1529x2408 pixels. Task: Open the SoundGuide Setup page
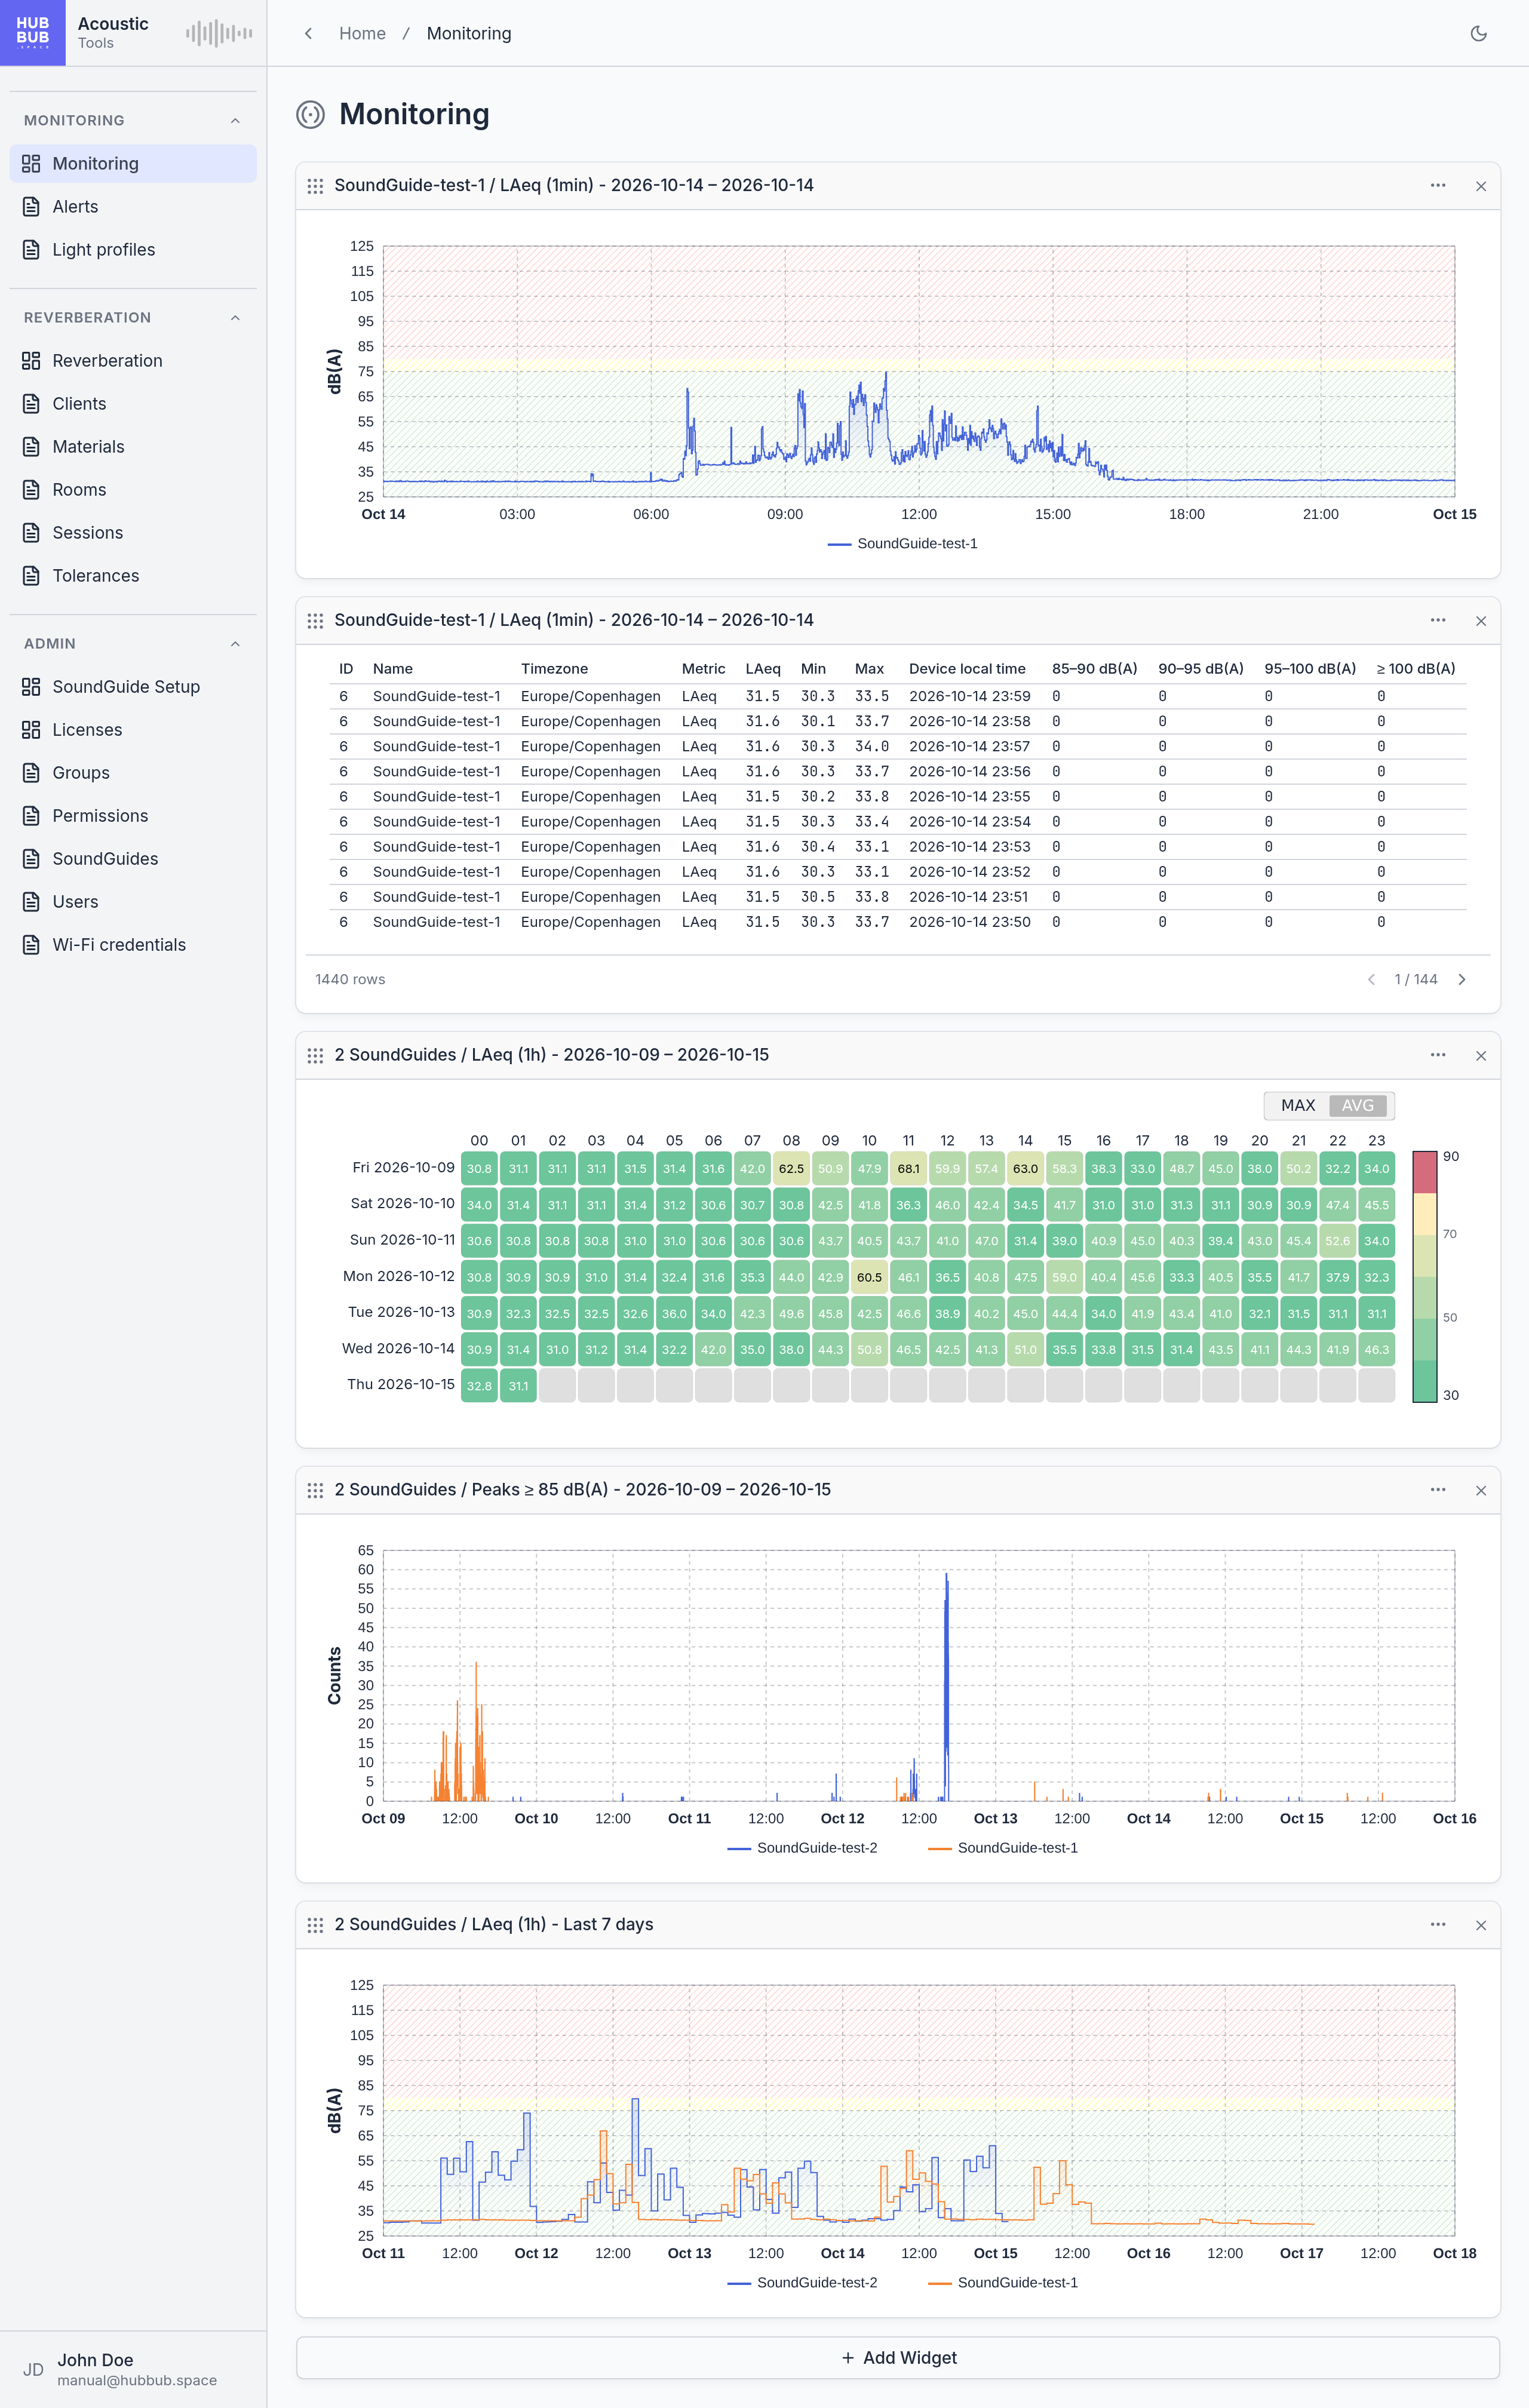[133, 686]
